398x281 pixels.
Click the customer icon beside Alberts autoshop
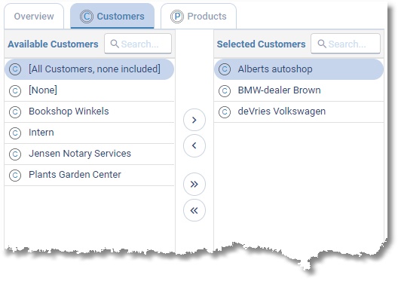click(225, 69)
